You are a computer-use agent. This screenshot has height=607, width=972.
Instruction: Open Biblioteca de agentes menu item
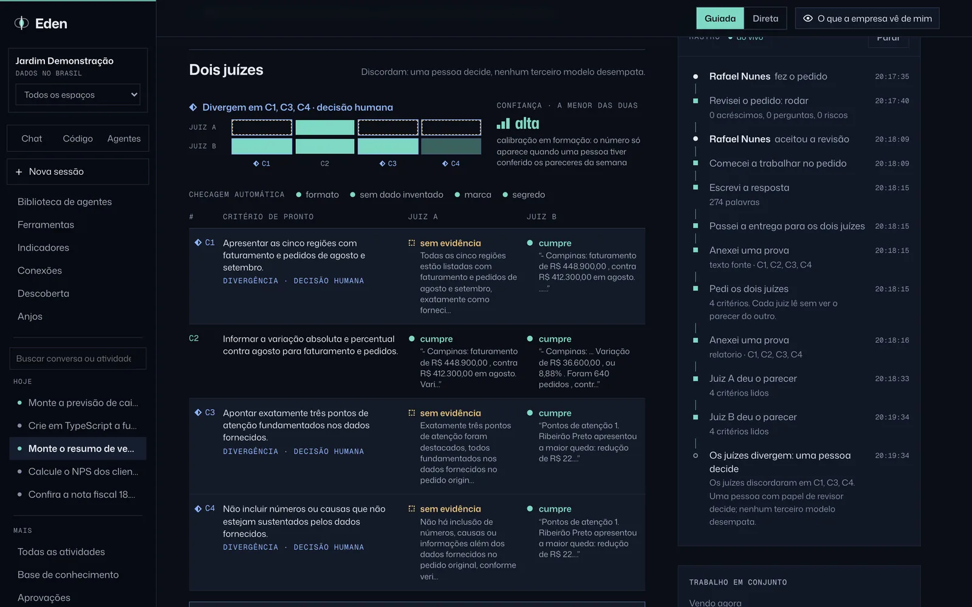click(x=64, y=202)
